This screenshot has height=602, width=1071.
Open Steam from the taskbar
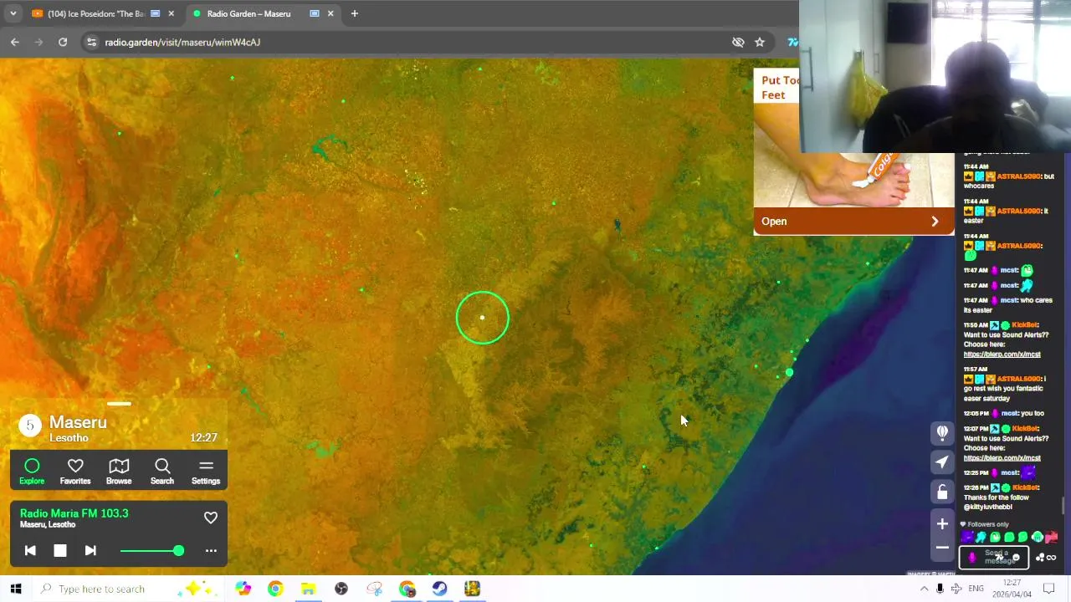click(x=439, y=589)
